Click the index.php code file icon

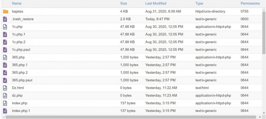(x=5, y=103)
